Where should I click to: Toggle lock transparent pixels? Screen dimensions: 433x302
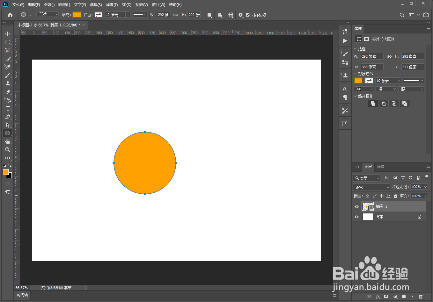click(368, 196)
